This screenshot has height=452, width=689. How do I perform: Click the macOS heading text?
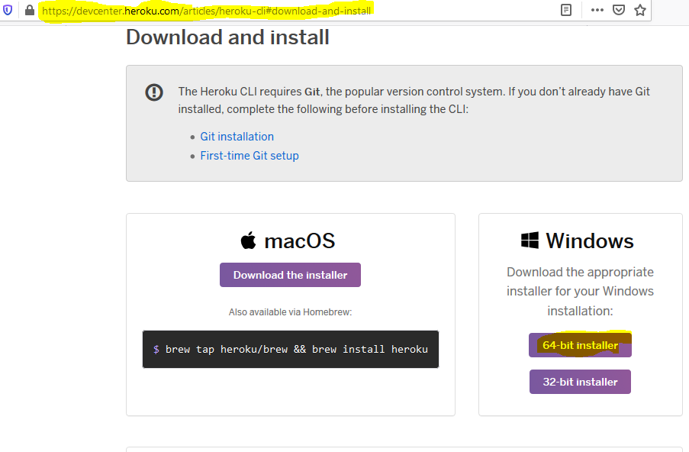[300, 241]
